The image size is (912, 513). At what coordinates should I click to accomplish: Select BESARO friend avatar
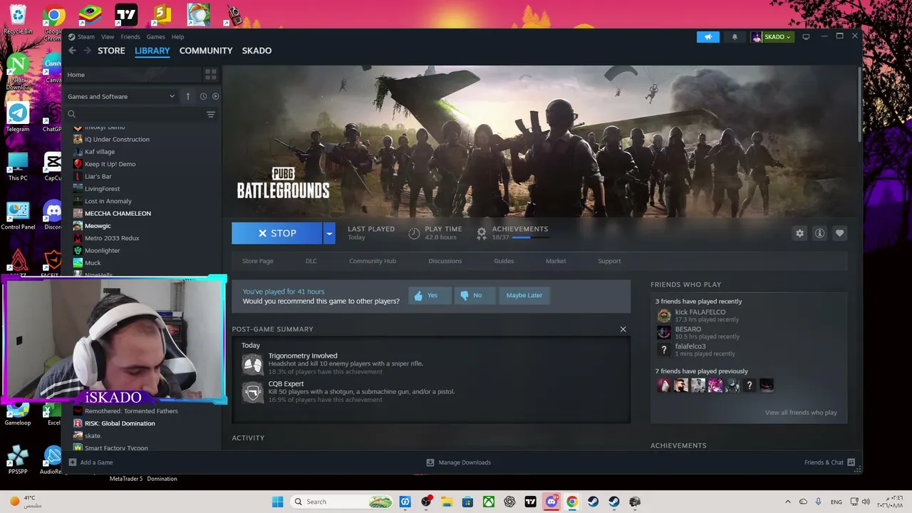[664, 333]
